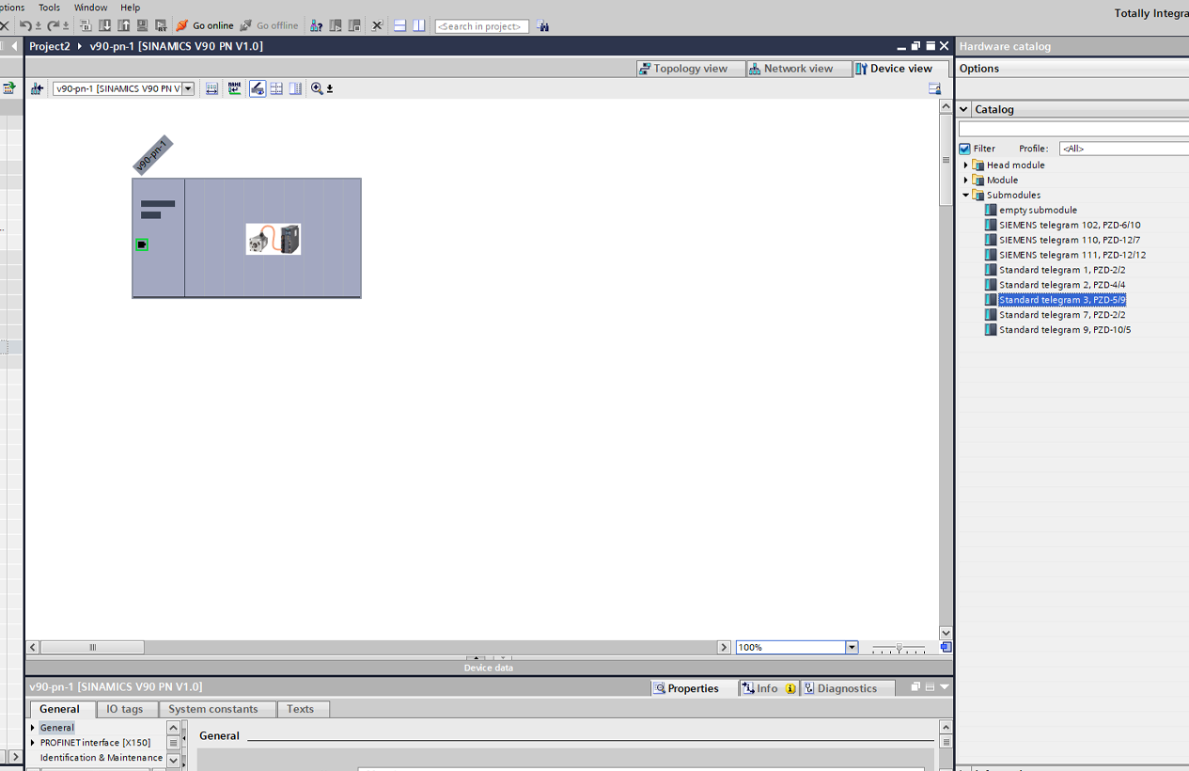
Task: Expand the Head module folder
Action: click(965, 165)
